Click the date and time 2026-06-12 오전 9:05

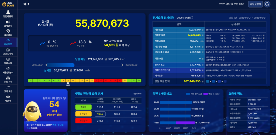(232, 4)
